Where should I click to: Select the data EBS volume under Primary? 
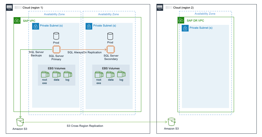click(56, 74)
